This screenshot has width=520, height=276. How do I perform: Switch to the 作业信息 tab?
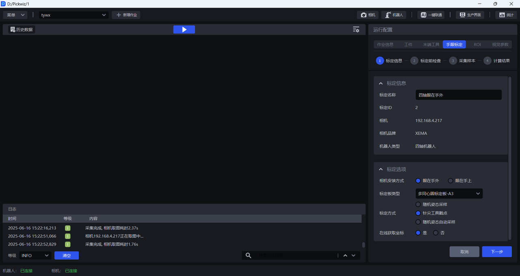[x=385, y=45]
